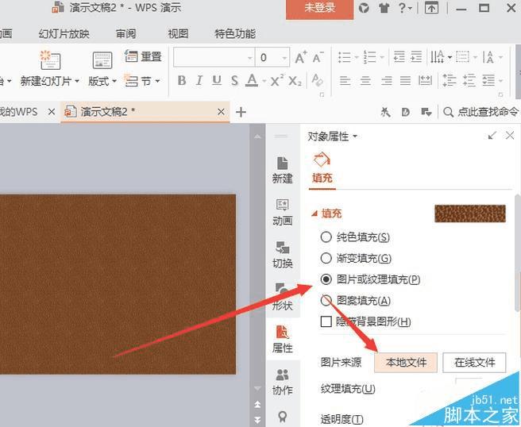Apply superscript formatting
Viewport: 521px width, 427px height.
point(276,80)
